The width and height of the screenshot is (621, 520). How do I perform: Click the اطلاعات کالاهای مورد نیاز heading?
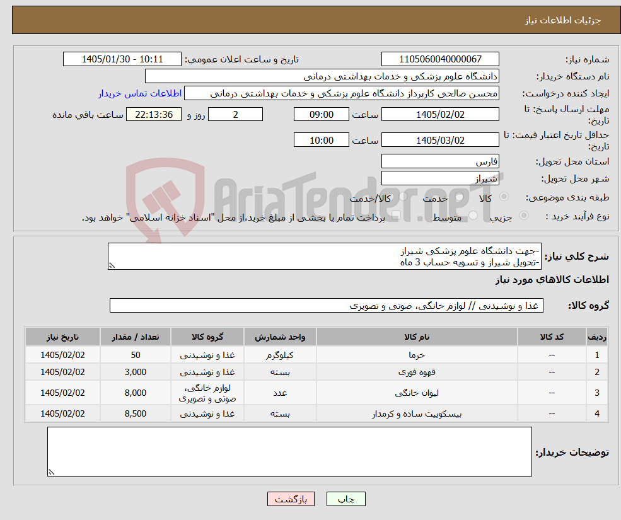click(552, 280)
